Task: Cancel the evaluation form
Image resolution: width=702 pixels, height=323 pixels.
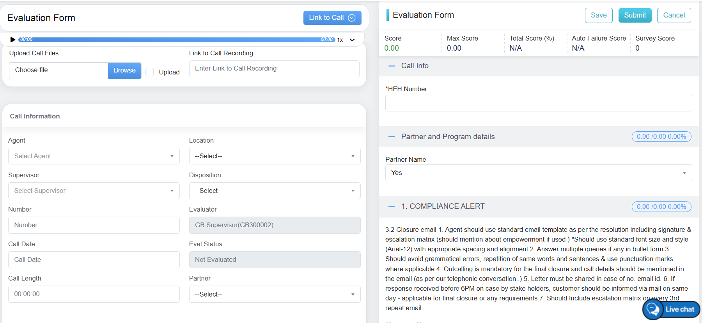Action: click(674, 15)
